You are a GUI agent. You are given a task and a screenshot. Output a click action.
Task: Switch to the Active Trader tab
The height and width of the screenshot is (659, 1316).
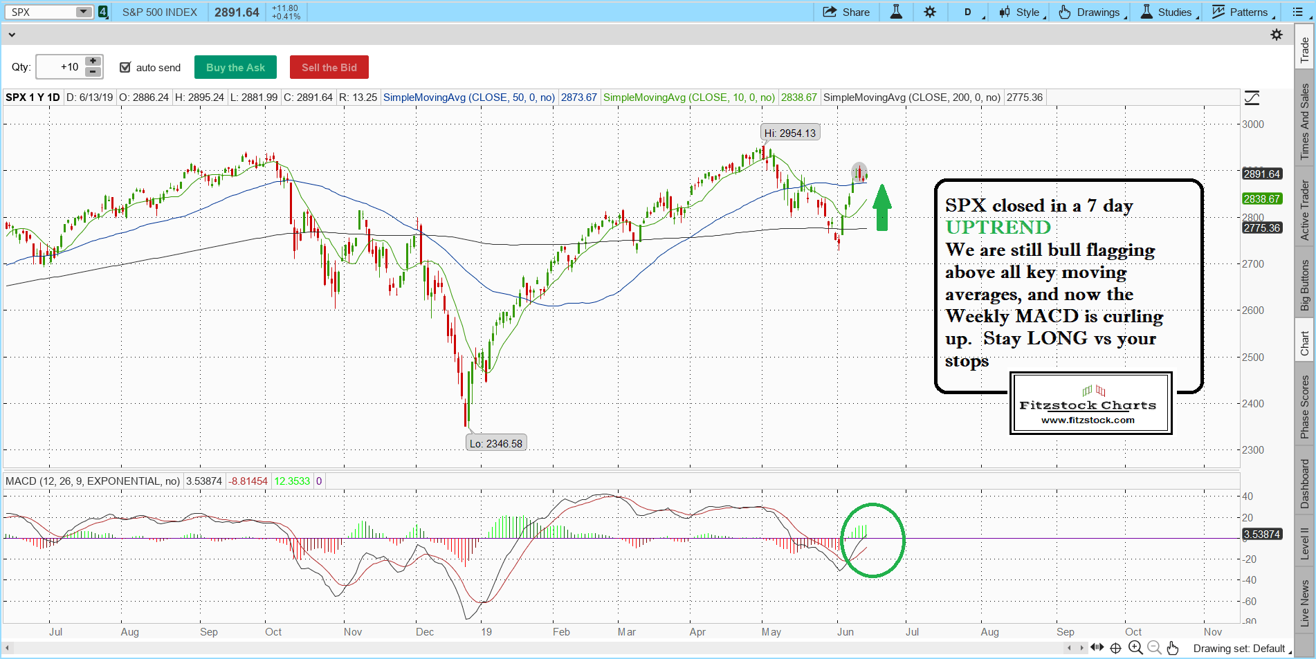(x=1305, y=210)
